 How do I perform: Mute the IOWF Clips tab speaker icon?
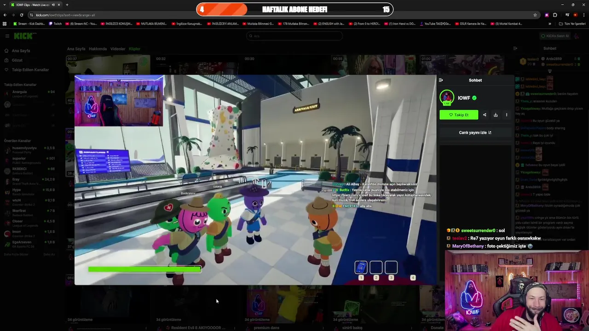tap(53, 5)
